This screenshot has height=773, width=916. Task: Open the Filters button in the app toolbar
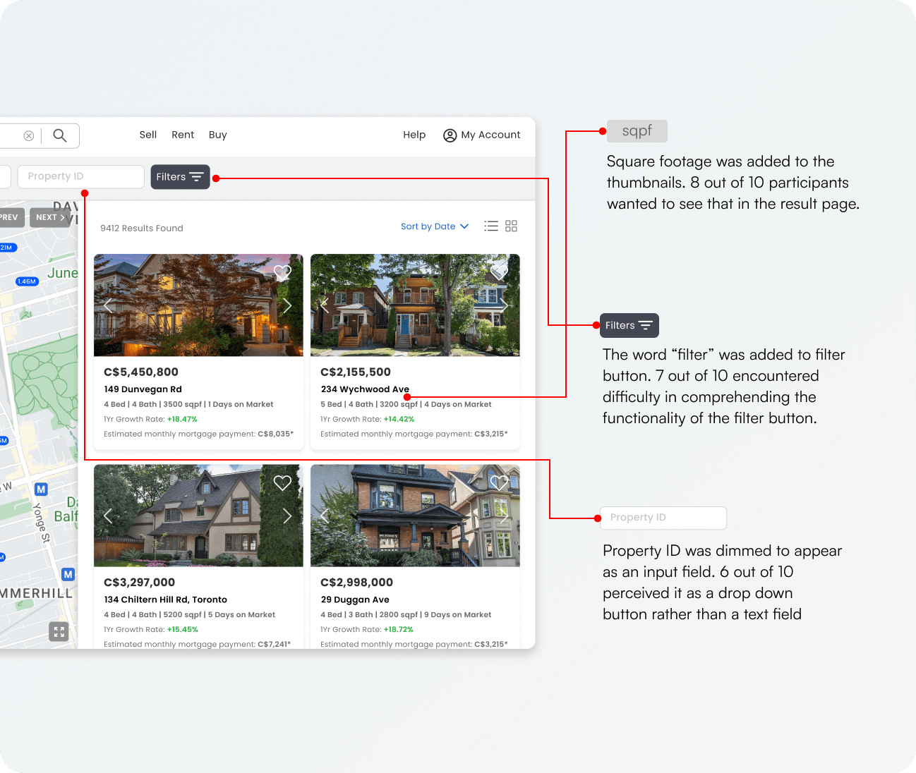pyautogui.click(x=180, y=177)
